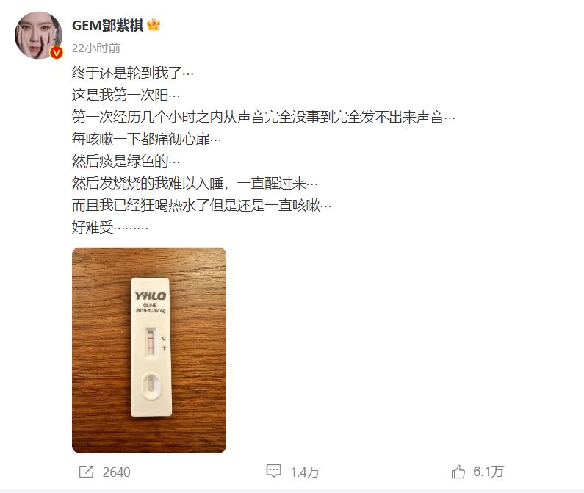Click the 2640 repost count

pyautogui.click(x=117, y=472)
